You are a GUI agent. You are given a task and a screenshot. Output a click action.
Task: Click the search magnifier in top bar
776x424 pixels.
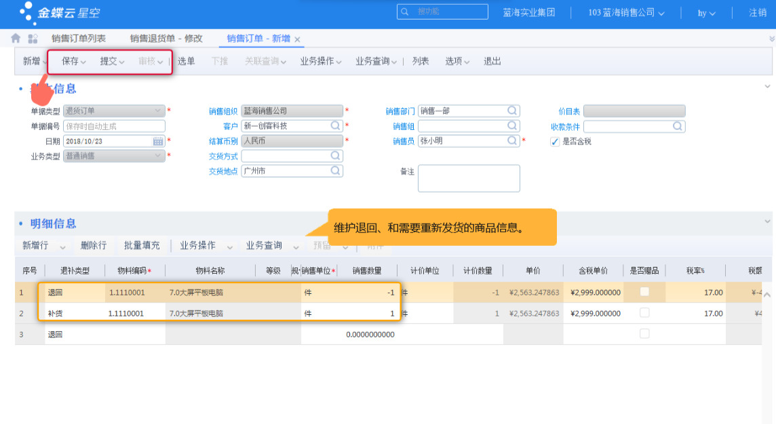(x=405, y=12)
